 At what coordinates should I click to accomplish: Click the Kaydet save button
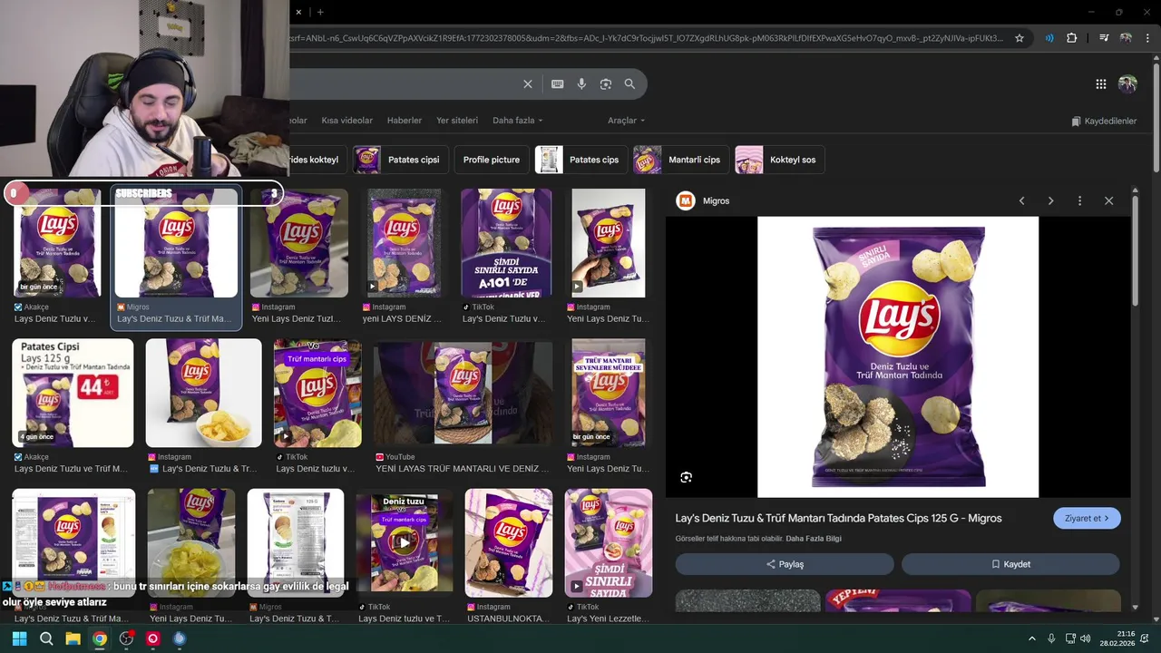pos(1010,564)
